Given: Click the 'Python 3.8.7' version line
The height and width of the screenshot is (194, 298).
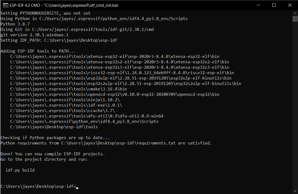Looking at the screenshot, I should tap(15, 24).
